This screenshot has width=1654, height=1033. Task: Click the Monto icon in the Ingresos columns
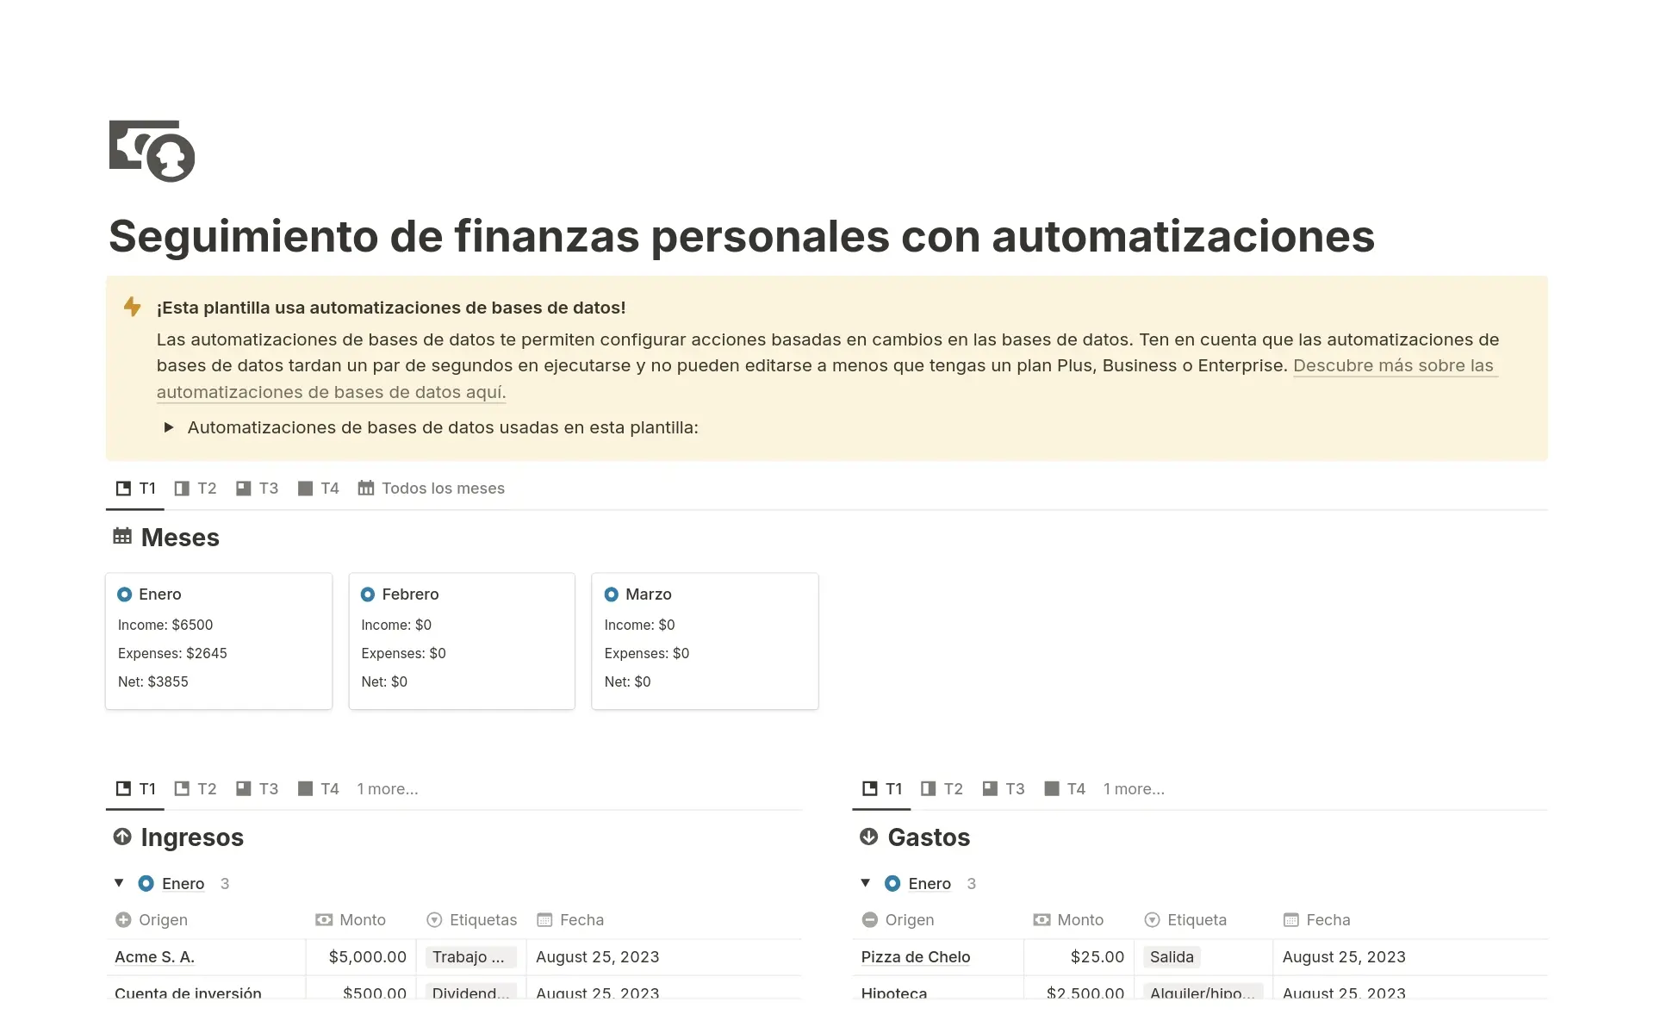[x=324, y=920]
